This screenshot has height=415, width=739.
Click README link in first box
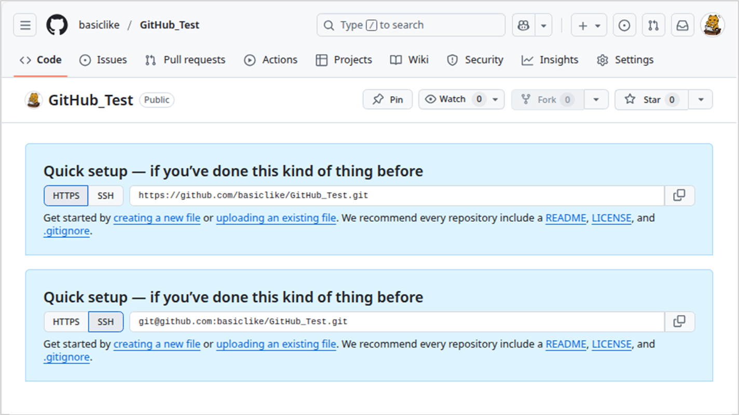pos(566,218)
